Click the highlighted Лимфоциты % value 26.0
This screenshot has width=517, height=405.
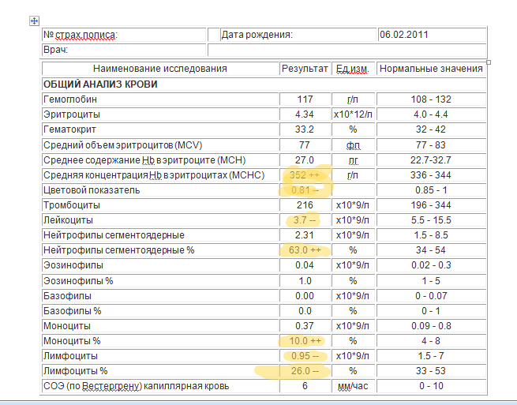305,371
